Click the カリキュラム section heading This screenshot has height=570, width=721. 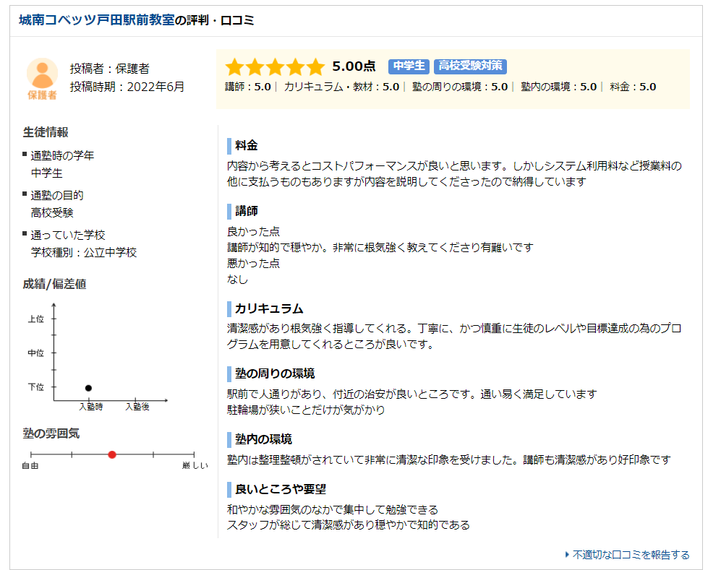tap(269, 308)
